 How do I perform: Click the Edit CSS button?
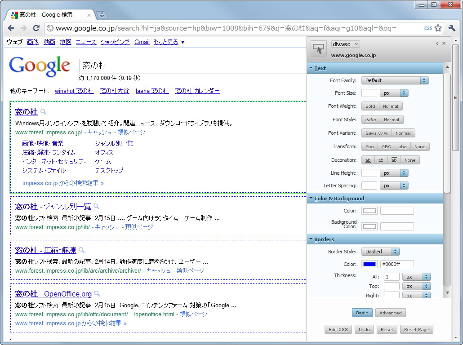[x=338, y=329]
